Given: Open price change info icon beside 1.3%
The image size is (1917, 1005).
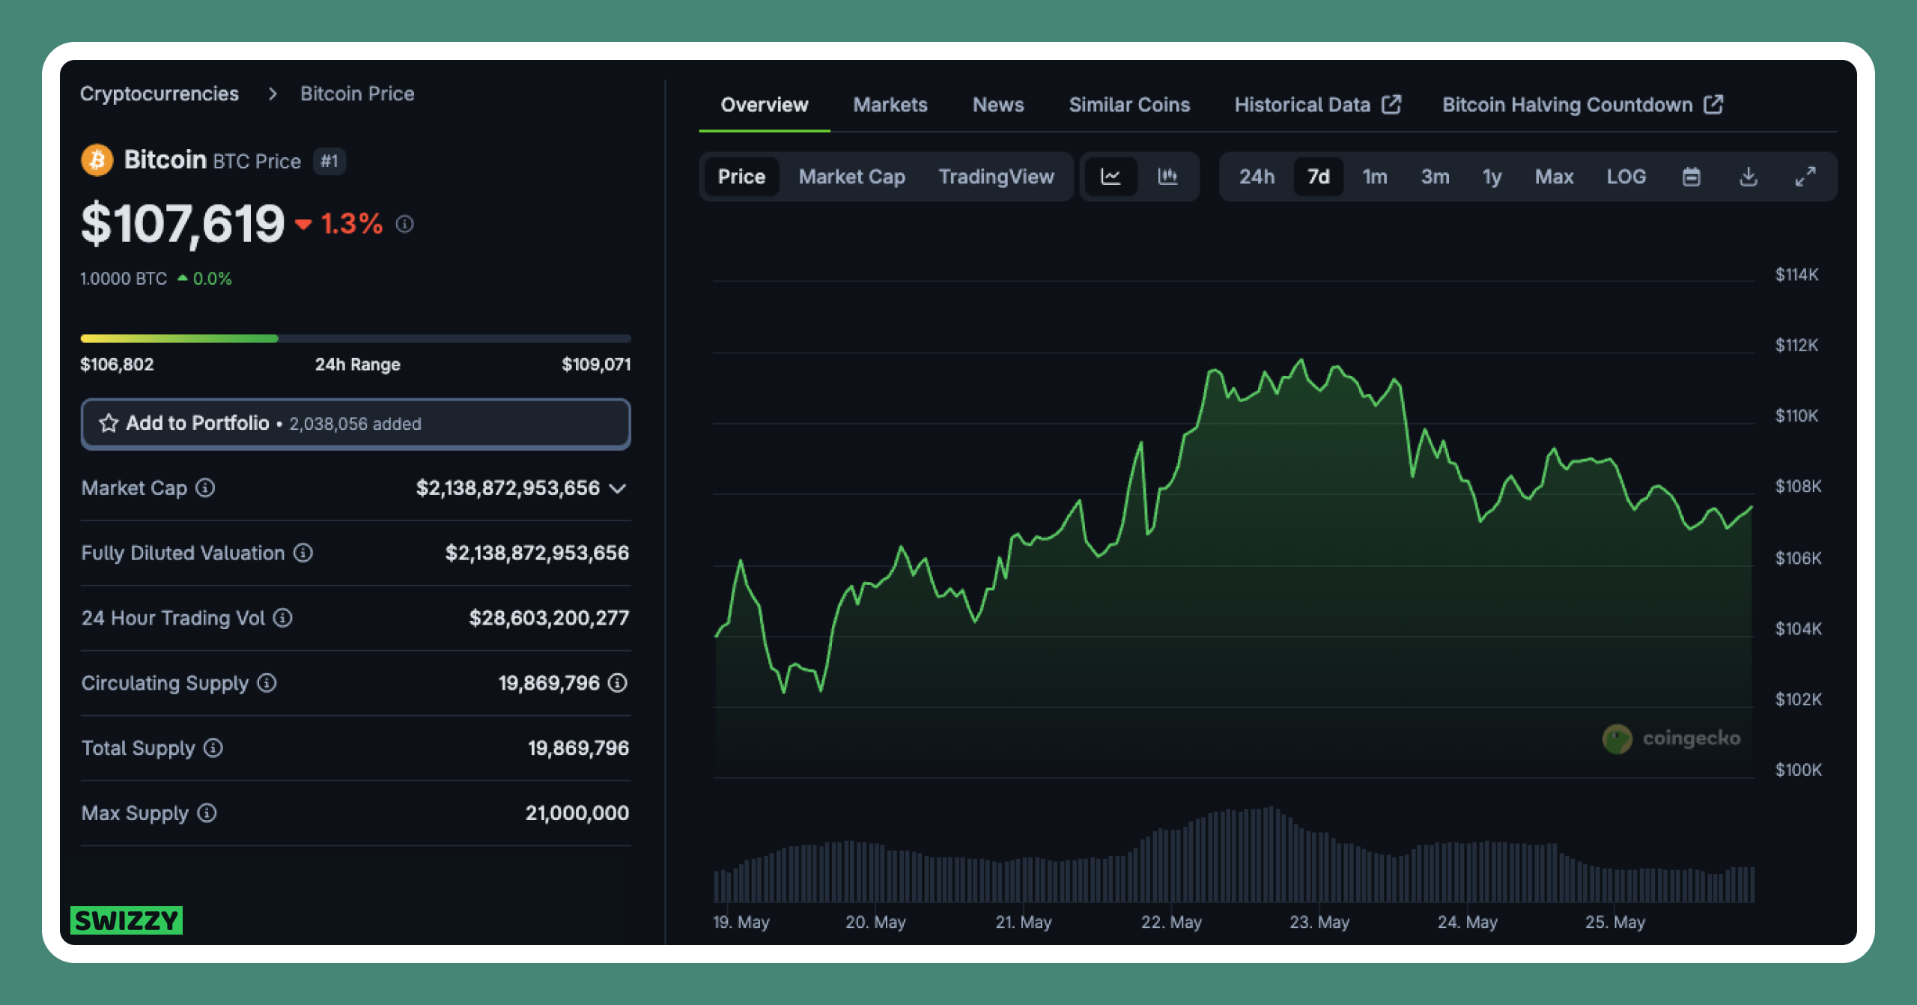Looking at the screenshot, I should tap(405, 224).
